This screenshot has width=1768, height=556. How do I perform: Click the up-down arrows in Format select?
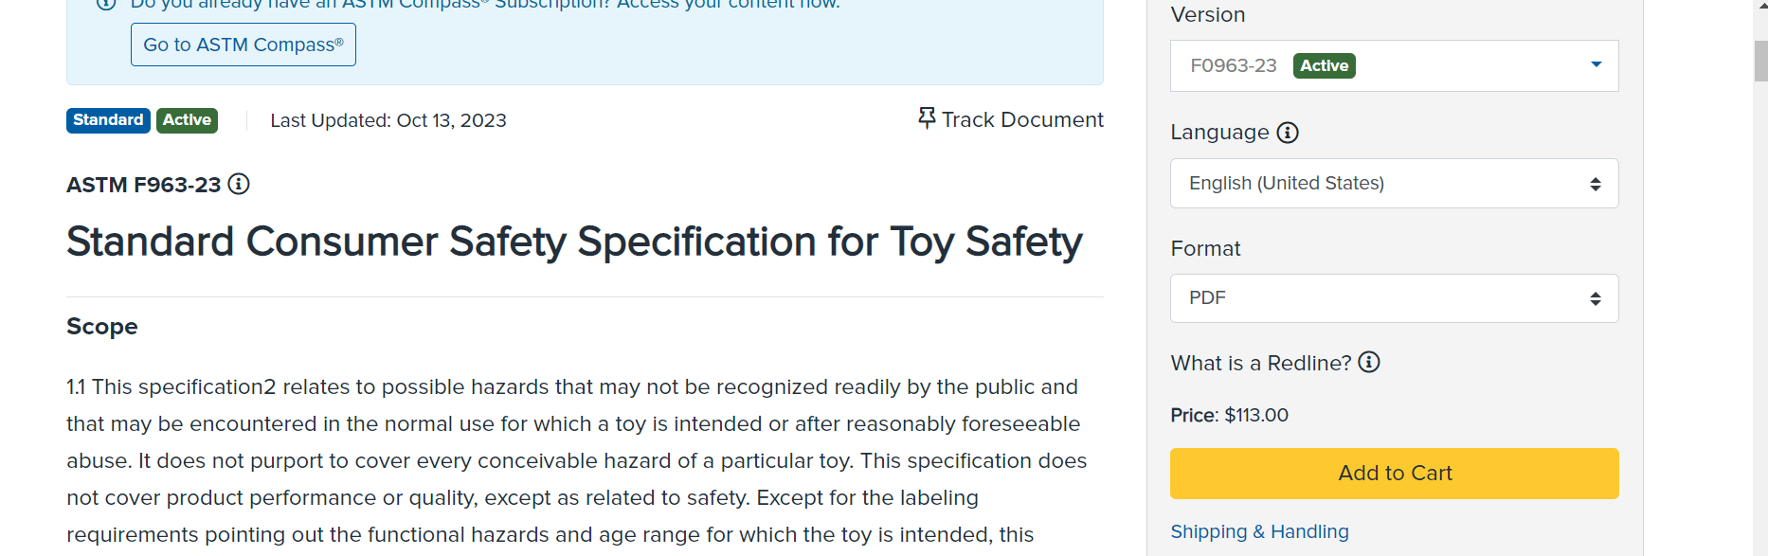[x=1596, y=298]
